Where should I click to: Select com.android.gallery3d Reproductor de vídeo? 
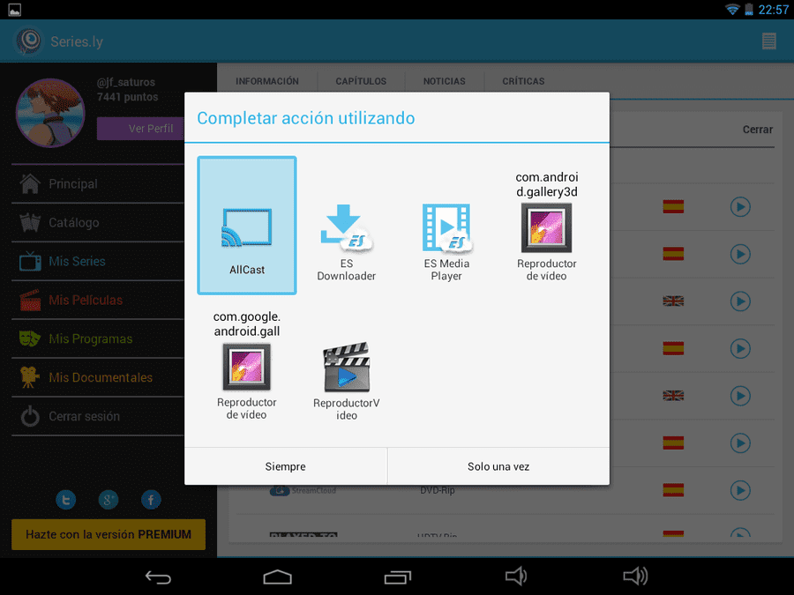coord(546,227)
